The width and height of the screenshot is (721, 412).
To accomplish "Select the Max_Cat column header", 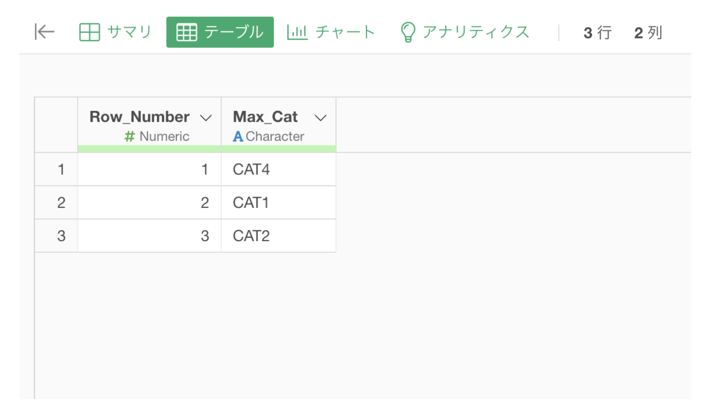I will click(x=279, y=125).
